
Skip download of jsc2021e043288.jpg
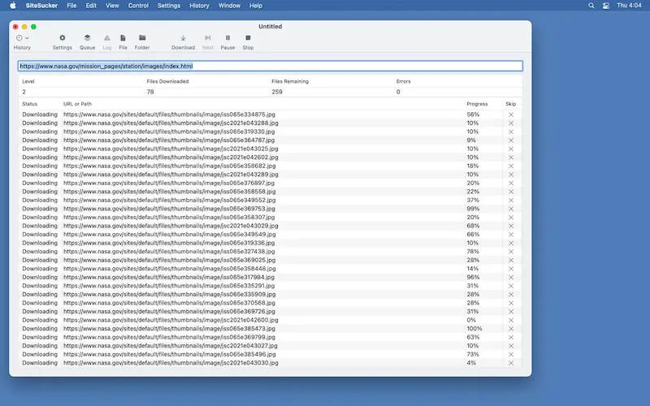[x=511, y=123]
